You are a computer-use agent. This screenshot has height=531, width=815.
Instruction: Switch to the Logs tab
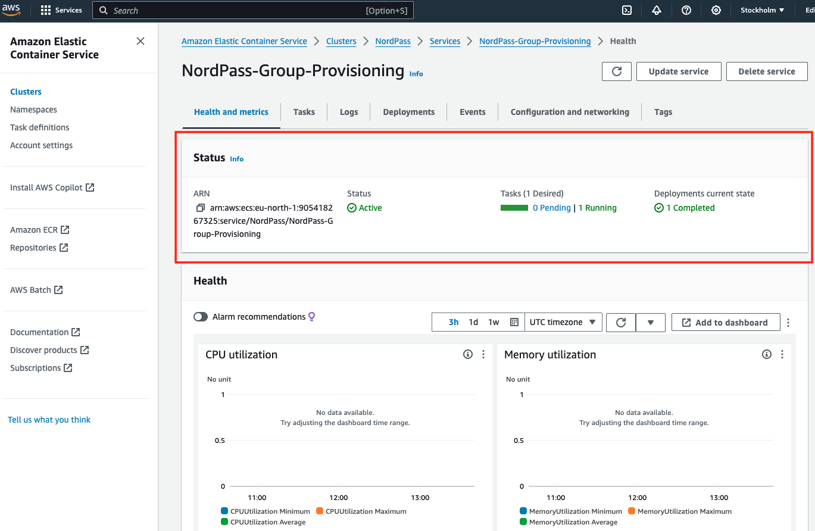(x=349, y=112)
